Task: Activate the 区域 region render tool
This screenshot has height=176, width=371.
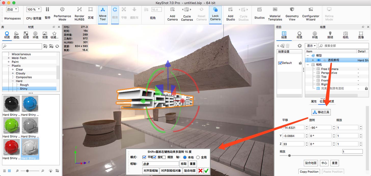Action: click(91, 13)
